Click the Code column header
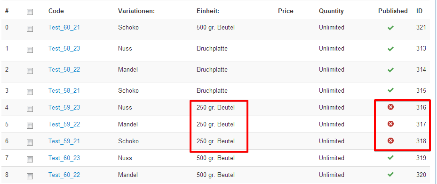Image resolution: width=437 pixels, height=184 pixels. click(x=56, y=11)
